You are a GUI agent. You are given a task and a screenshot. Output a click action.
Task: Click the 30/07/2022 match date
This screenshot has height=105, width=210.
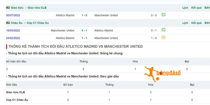(13, 15)
